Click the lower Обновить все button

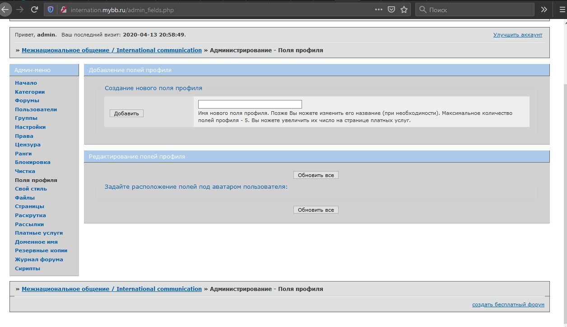(x=316, y=210)
